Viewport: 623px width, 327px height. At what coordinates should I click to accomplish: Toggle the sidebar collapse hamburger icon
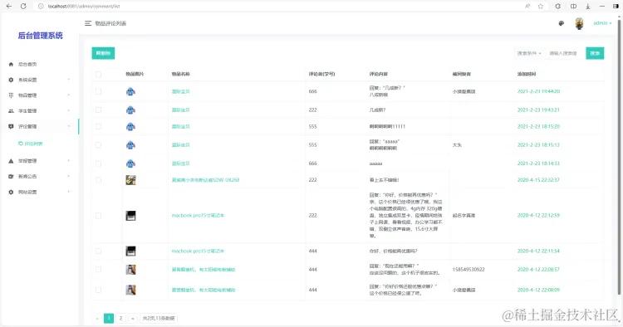coord(88,23)
